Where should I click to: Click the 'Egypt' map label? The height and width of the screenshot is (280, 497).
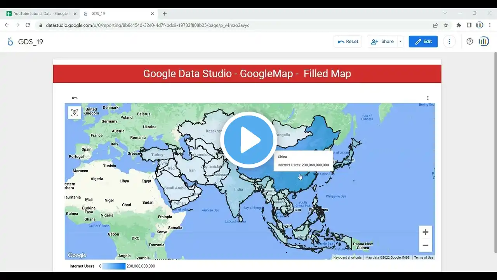point(146,181)
